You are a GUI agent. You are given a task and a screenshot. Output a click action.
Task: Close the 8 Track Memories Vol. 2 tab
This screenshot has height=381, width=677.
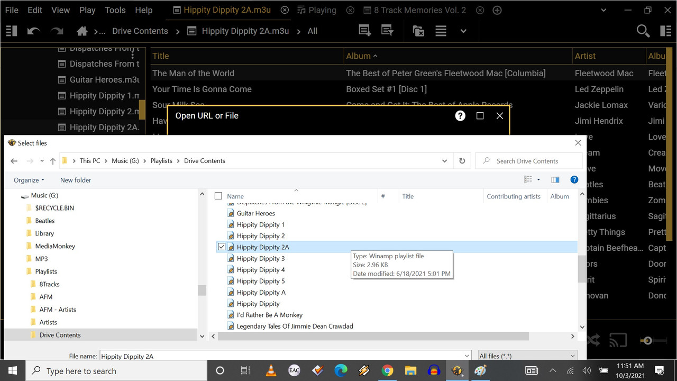tap(480, 10)
